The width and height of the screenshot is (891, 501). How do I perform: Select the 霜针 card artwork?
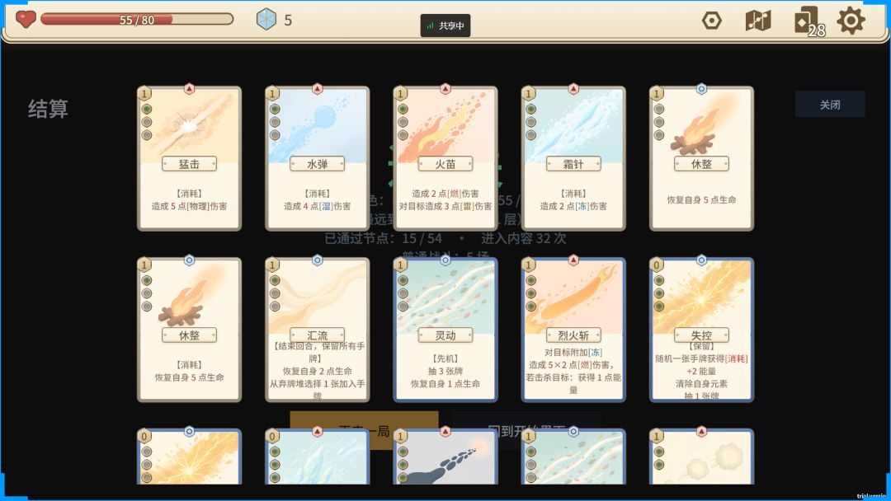[573, 126]
